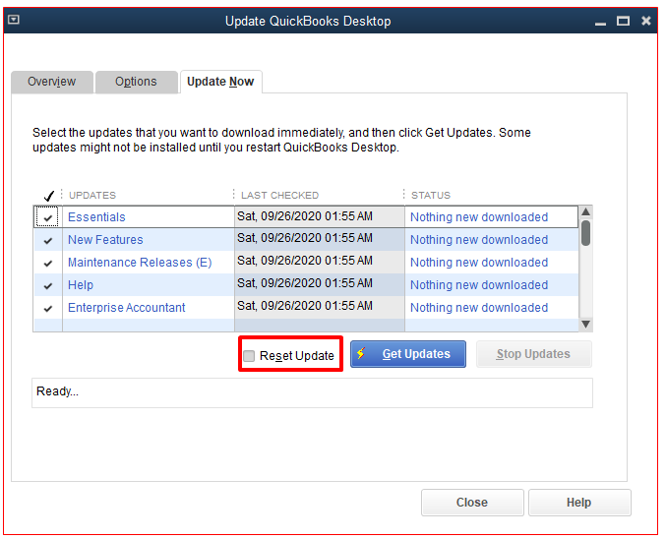Click the Essentials last checked date cell
The height and width of the screenshot is (539, 666).
319,217
